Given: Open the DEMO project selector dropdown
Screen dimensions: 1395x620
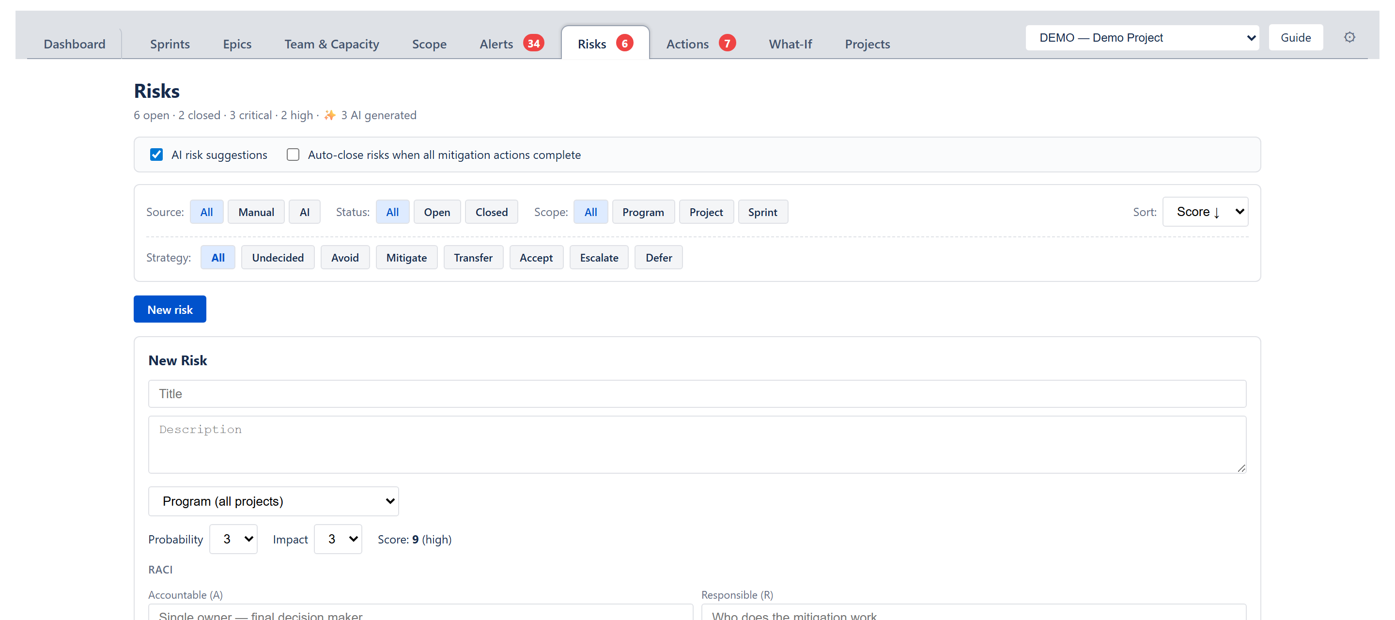Looking at the screenshot, I should (1142, 37).
